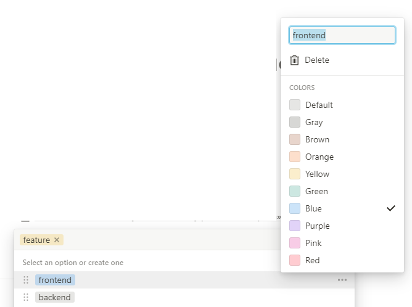Choose the Green color option

[342, 191]
